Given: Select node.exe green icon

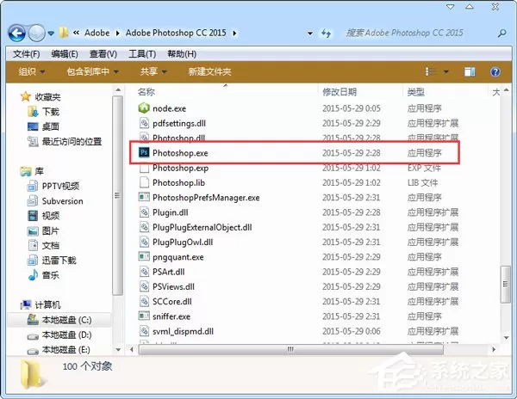Looking at the screenshot, I should click(x=144, y=107).
